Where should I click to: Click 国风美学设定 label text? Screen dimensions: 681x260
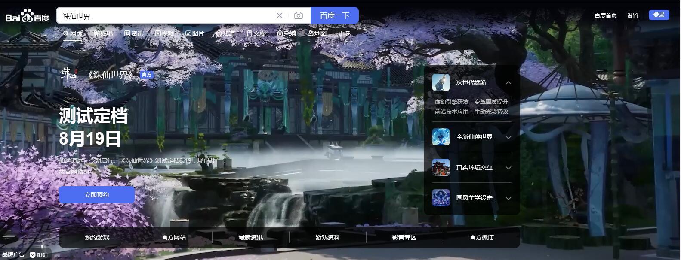475,198
